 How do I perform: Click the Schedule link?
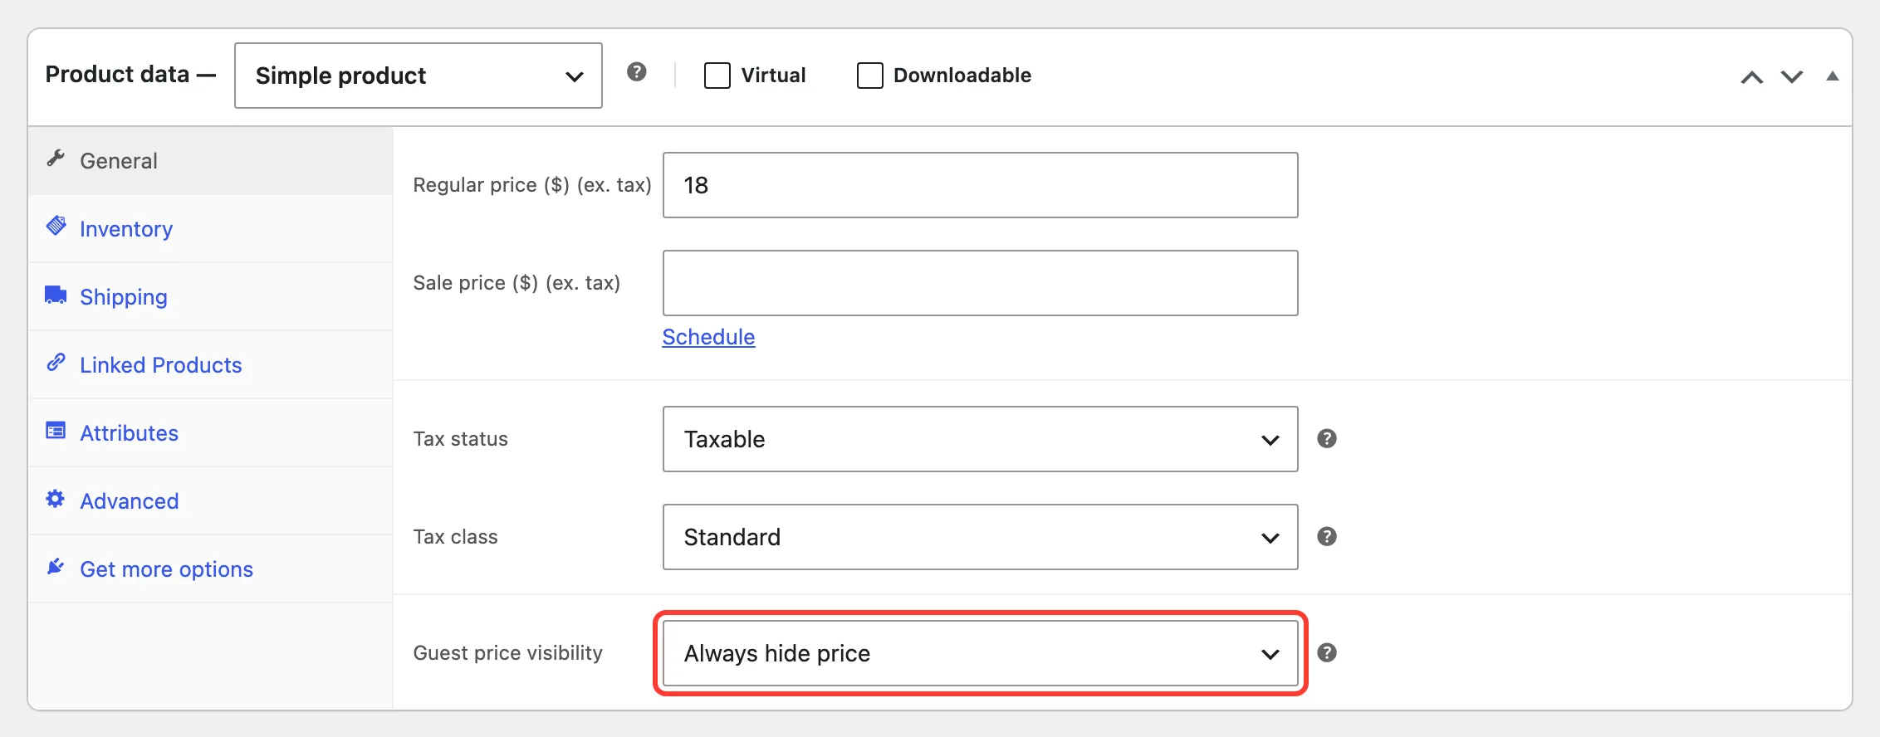click(x=708, y=337)
